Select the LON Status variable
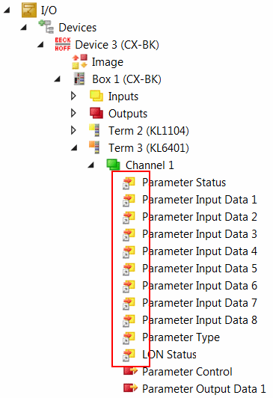Viewport: 273px width, 398px height. [x=169, y=355]
